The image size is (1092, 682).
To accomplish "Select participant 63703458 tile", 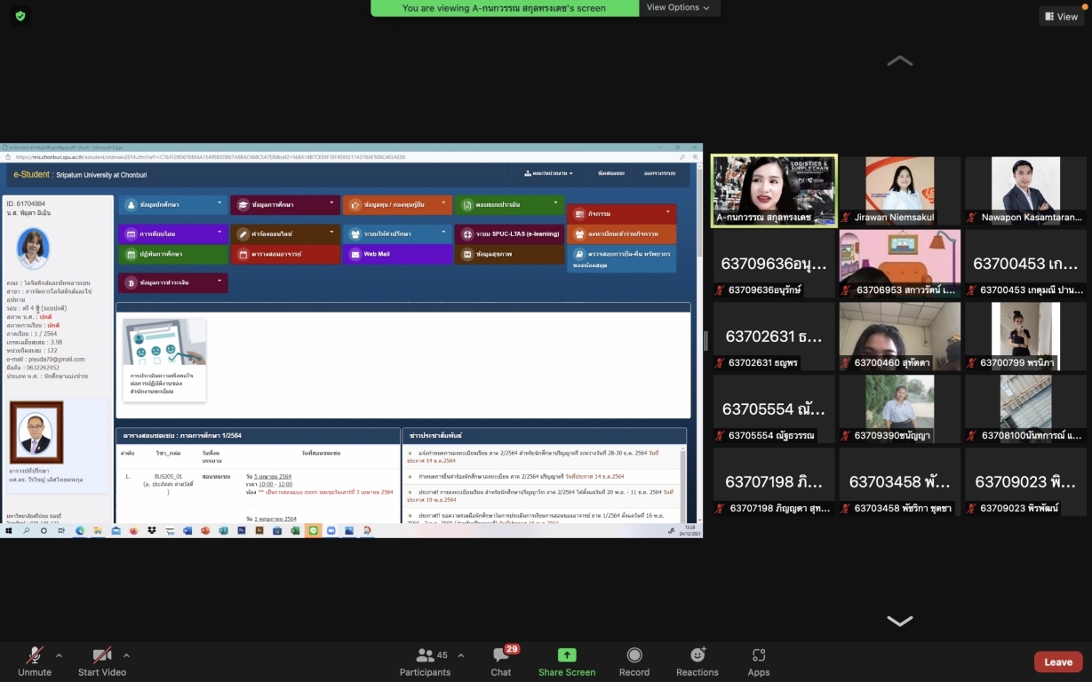I will click(x=900, y=482).
